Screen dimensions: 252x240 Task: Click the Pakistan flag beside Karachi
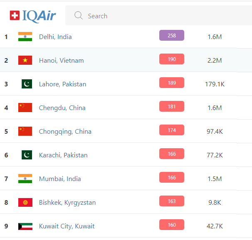tap(27, 155)
